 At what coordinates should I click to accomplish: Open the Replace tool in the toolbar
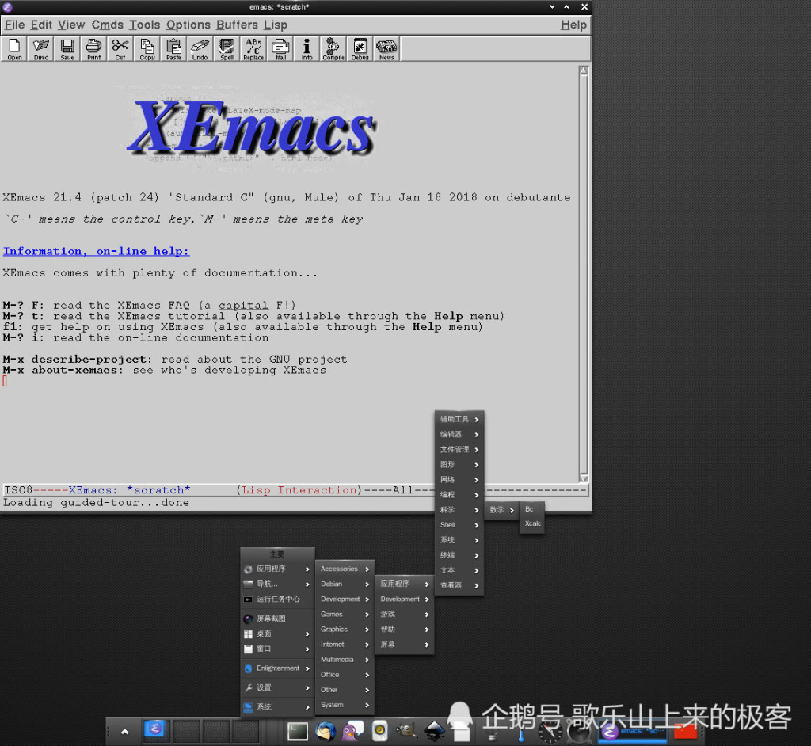(253, 49)
